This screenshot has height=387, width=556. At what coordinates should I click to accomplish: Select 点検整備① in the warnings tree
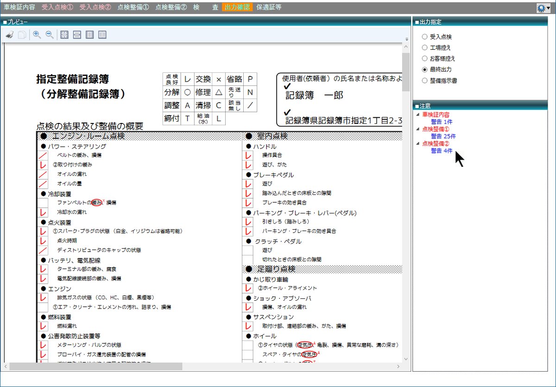(x=435, y=129)
